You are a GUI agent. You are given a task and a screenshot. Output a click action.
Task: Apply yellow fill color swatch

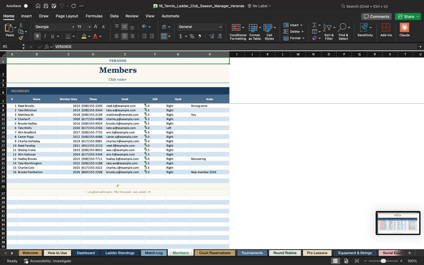tap(84, 36)
